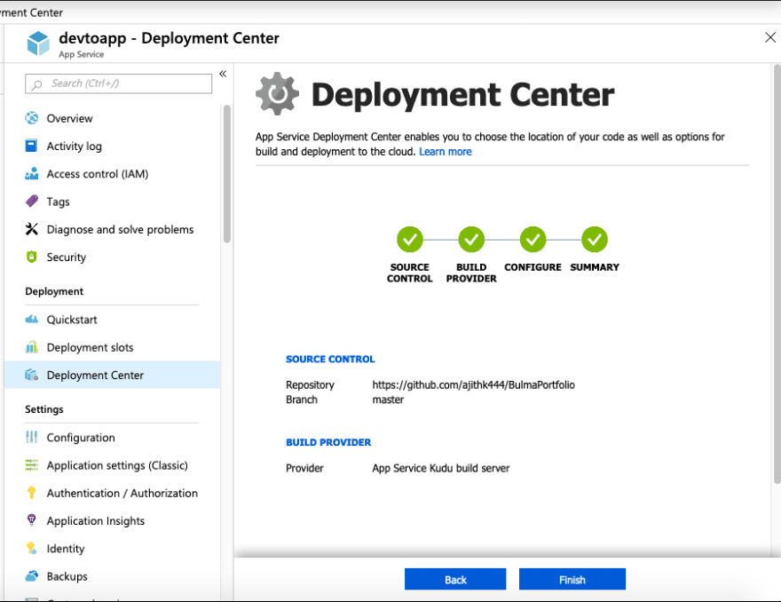This screenshot has height=602, width=781.
Task: Click the 'master' branch value
Action: tap(388, 400)
